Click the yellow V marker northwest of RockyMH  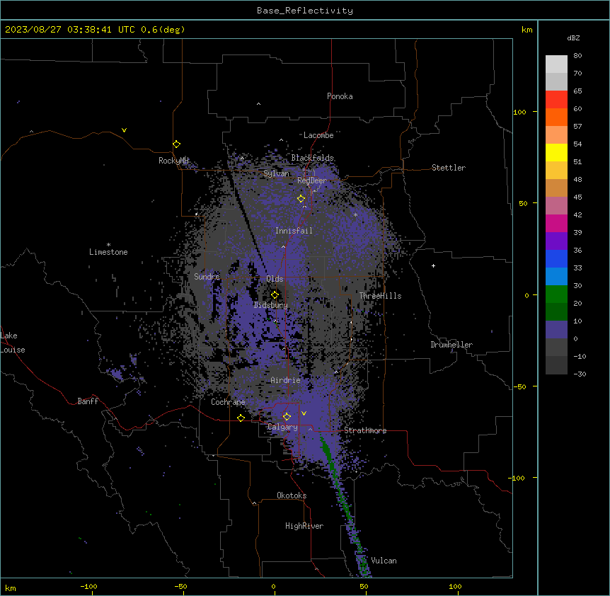(x=124, y=130)
